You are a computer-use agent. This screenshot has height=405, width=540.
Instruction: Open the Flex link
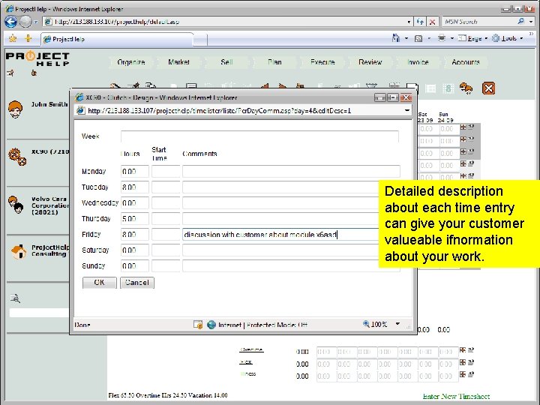pos(246,362)
